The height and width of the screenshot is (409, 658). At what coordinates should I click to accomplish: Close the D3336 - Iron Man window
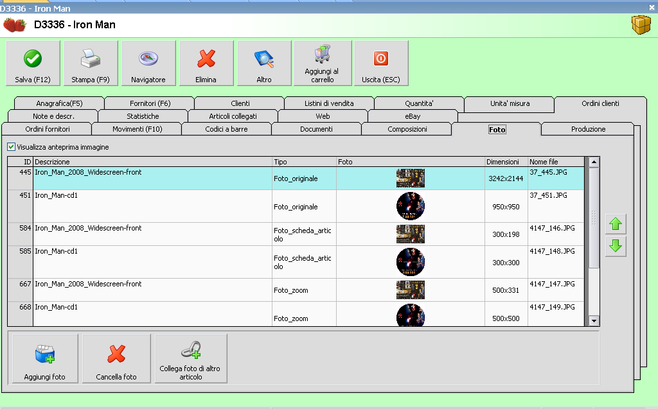[x=652, y=8]
